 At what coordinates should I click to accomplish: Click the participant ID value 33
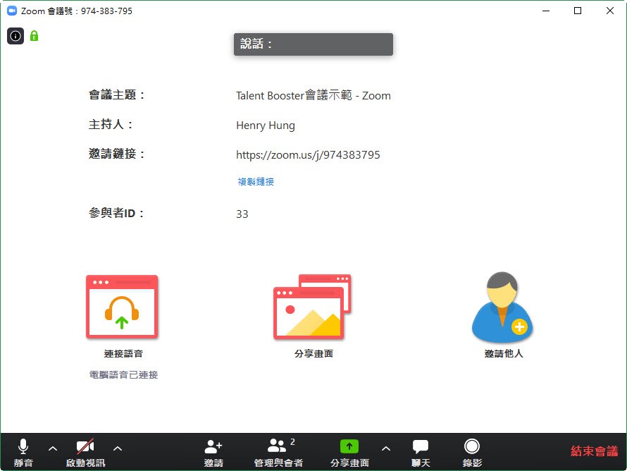242,214
